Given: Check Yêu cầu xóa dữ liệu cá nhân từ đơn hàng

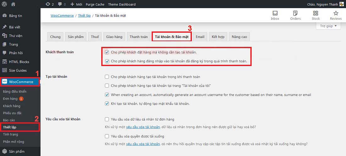Looking at the screenshot, I should coord(107,120).
